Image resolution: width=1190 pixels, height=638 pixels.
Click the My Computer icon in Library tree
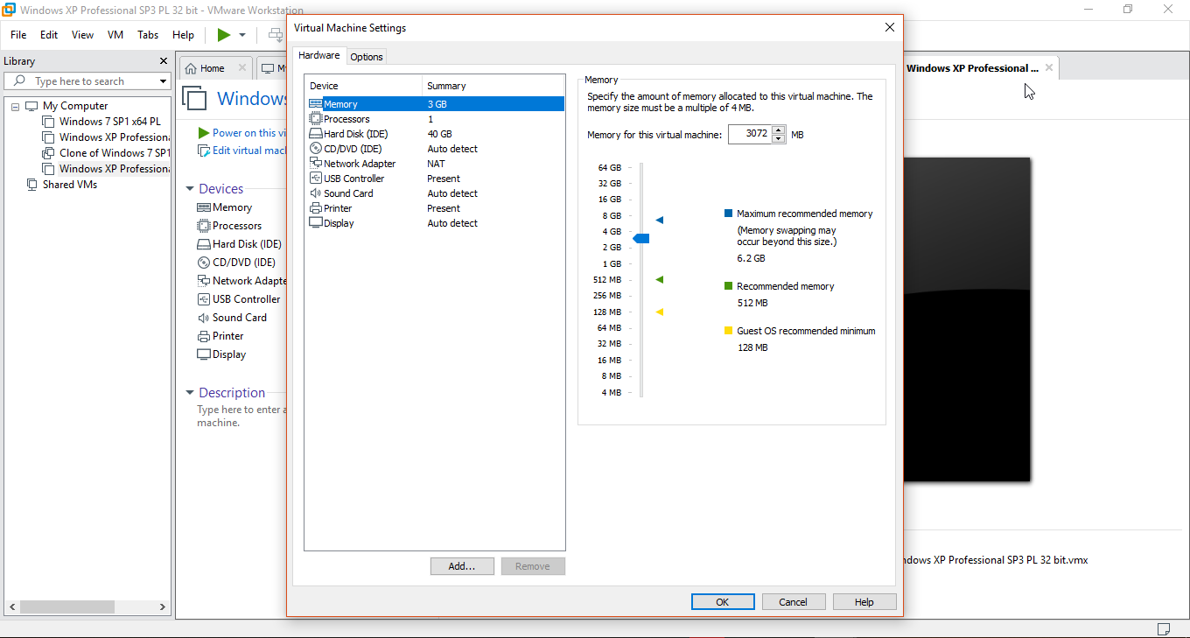(32, 106)
